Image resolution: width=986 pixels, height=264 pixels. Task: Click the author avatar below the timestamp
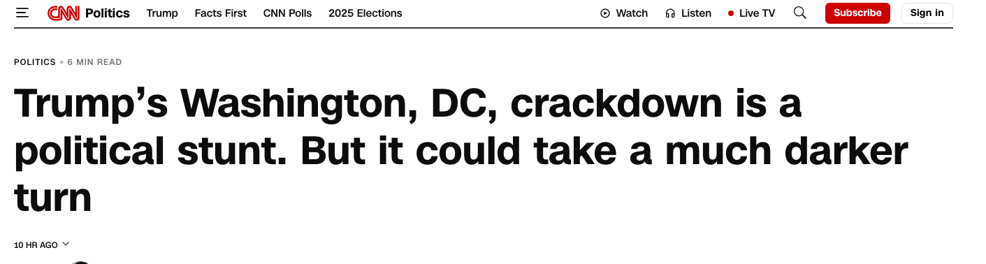[x=80, y=262]
